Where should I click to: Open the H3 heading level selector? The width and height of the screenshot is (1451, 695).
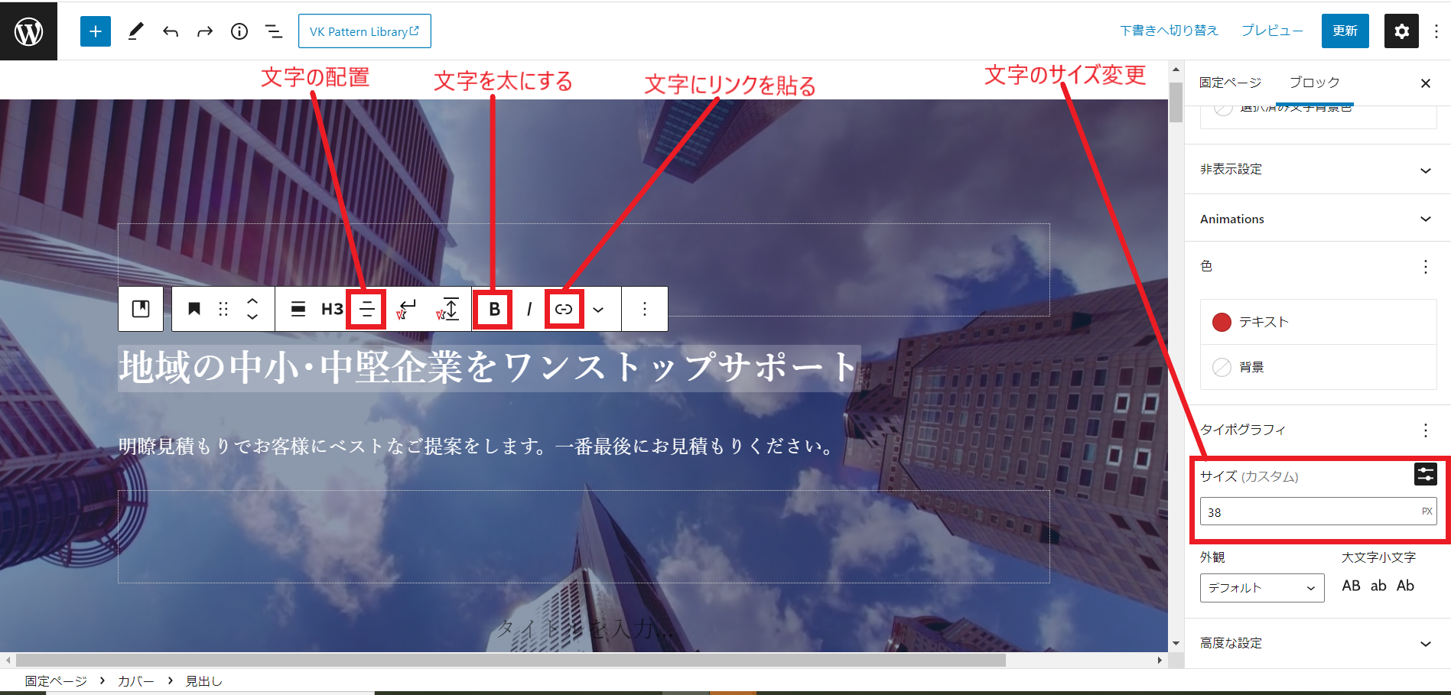point(332,309)
